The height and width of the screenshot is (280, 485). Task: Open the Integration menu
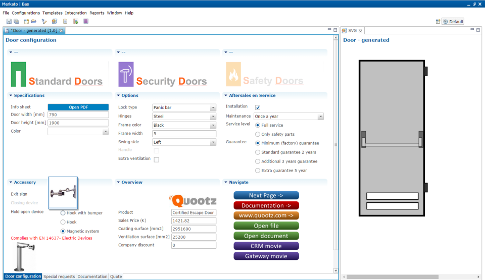(76, 13)
